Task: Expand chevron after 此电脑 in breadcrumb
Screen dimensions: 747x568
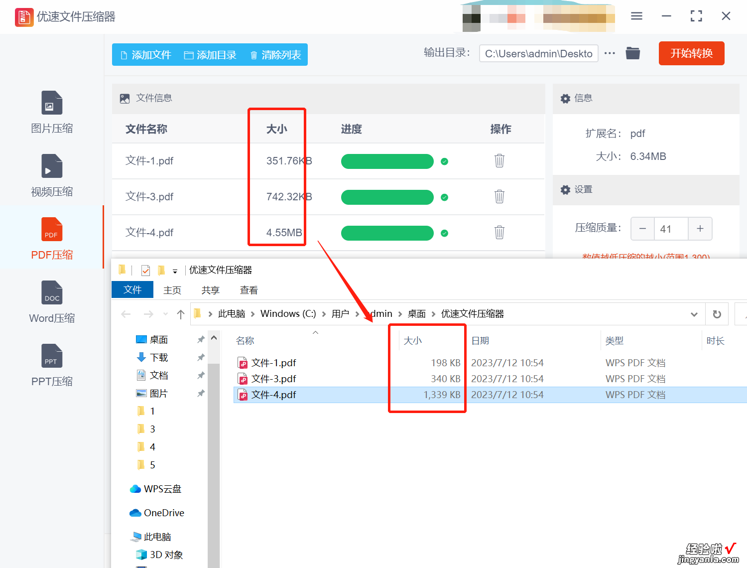Action: tap(252, 314)
